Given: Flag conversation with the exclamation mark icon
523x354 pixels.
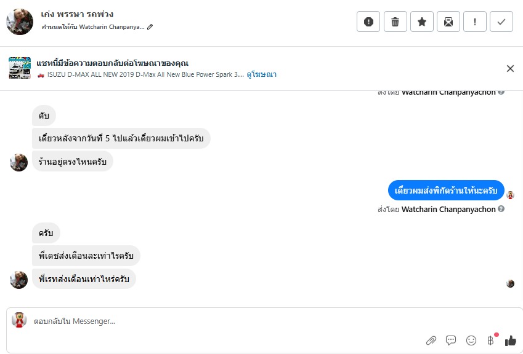Looking at the screenshot, I should pos(475,22).
